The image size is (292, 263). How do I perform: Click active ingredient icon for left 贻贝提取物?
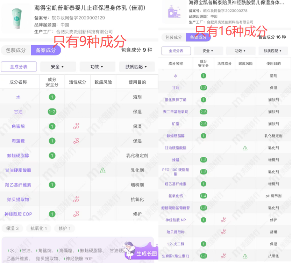coord(76,199)
